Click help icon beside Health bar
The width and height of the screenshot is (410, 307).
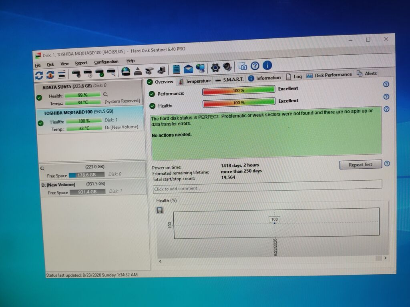[386, 97]
